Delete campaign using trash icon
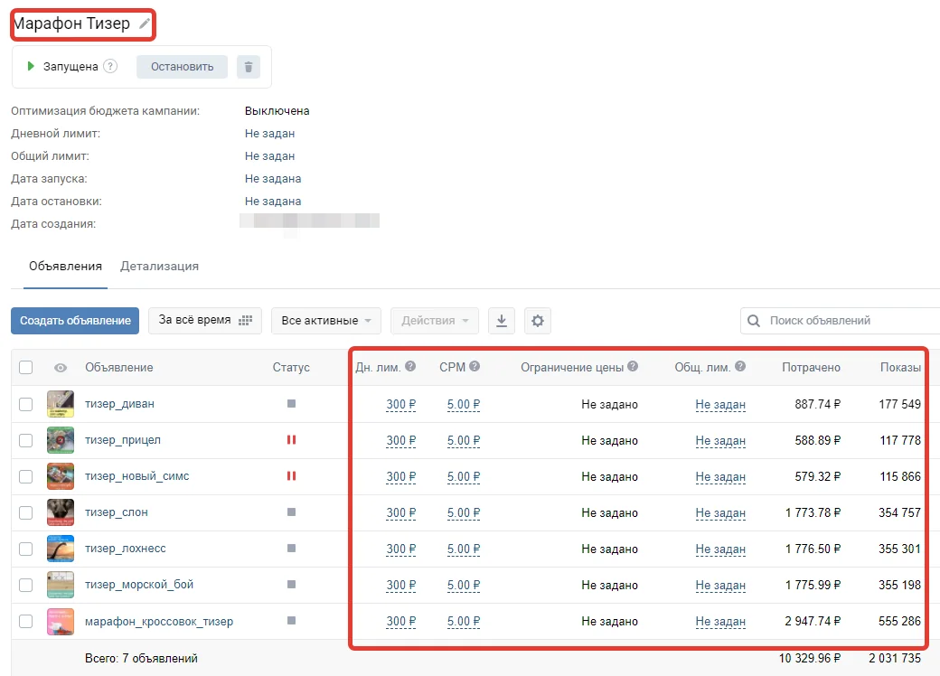The width and height of the screenshot is (940, 676). (x=249, y=67)
